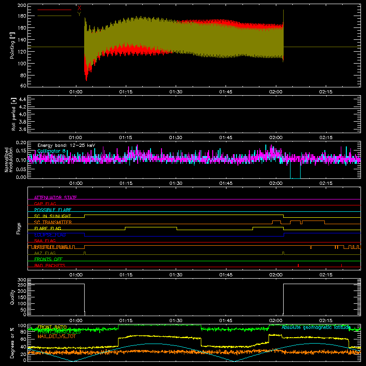Image resolution: width=366 pixels, height=366 pixels.
Task: Click the 01:45 tick under the Flags plot
Action: click(x=226, y=275)
